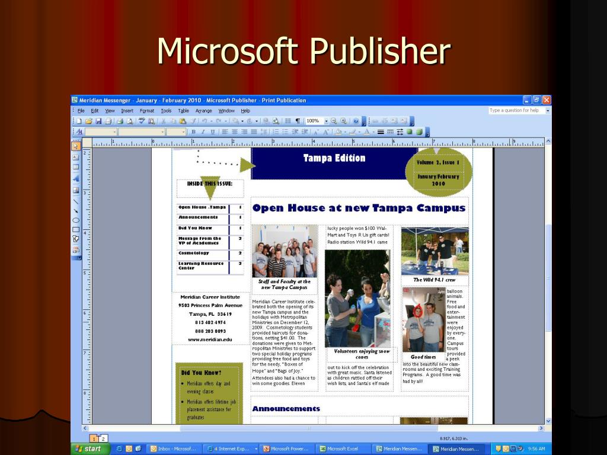Click the Print icon on the toolbar

coord(120,121)
